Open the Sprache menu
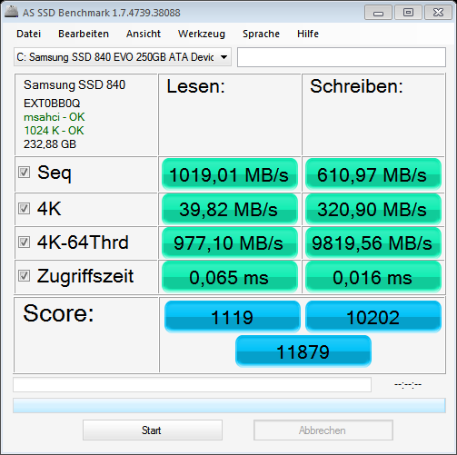Viewport: 457px width, 455px height. point(261,34)
